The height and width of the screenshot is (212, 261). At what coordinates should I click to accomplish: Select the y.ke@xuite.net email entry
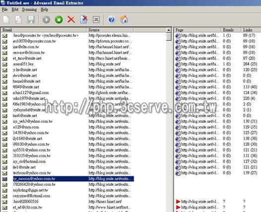pos(25,70)
